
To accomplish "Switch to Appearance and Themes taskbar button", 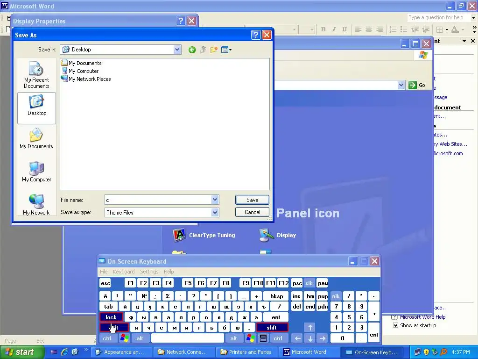I will (x=121, y=352).
